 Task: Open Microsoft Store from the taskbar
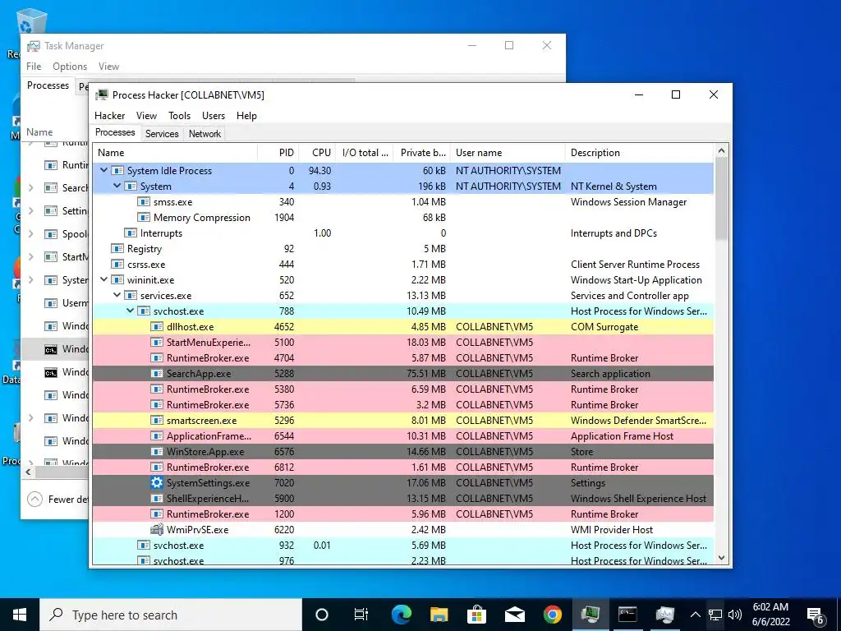tap(476, 615)
